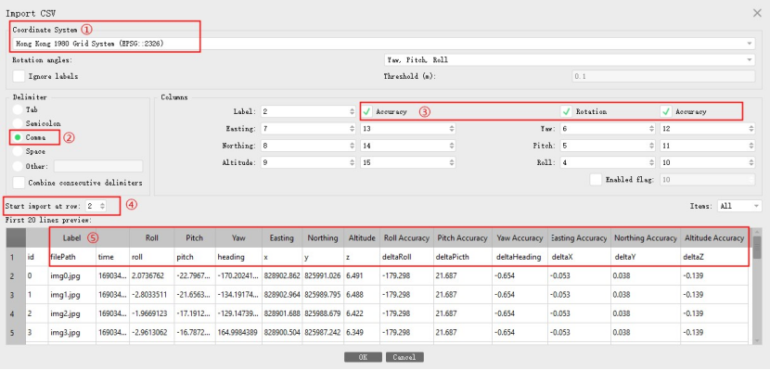Click the deltaRoll cell
This screenshot has height=370, width=770.
tap(407, 257)
